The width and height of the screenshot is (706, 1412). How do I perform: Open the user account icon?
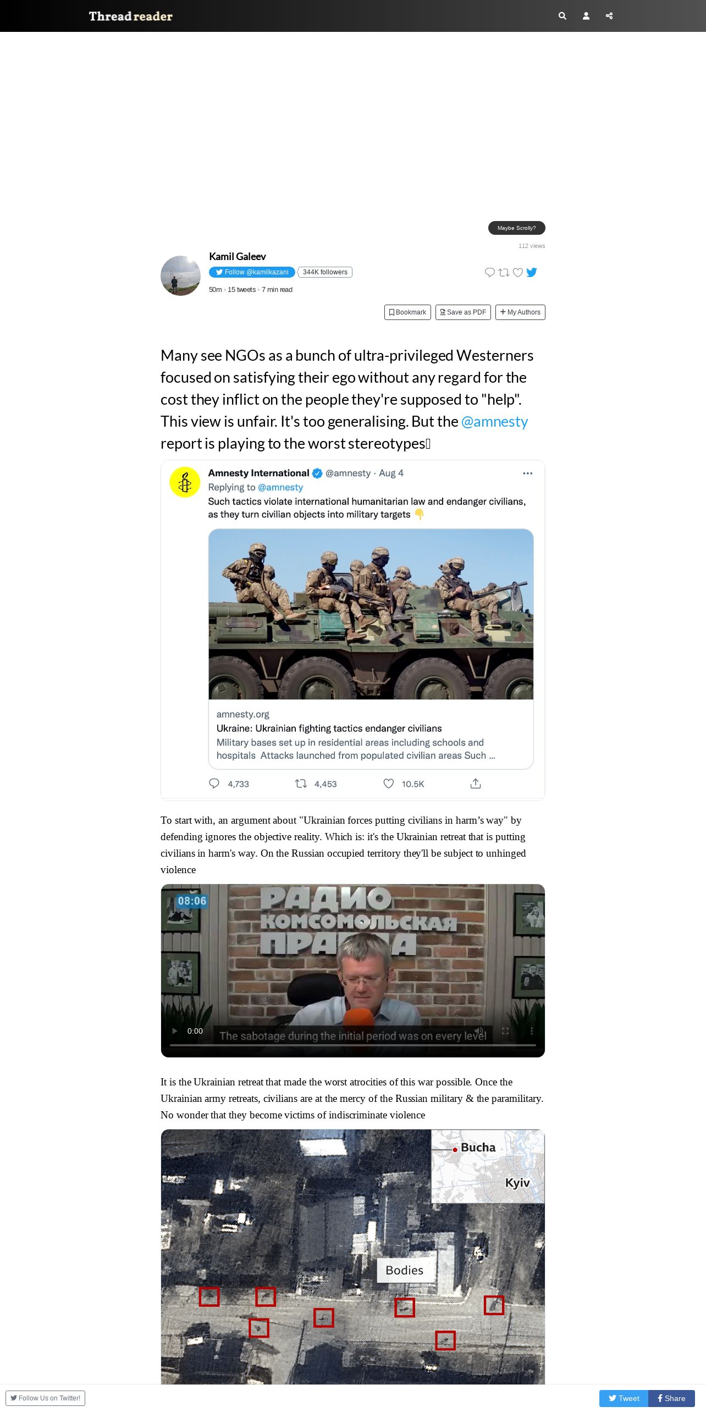tap(586, 16)
